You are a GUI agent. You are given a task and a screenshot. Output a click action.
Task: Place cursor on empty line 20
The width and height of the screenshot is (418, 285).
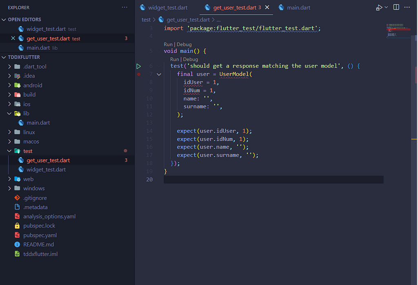[x=273, y=180]
